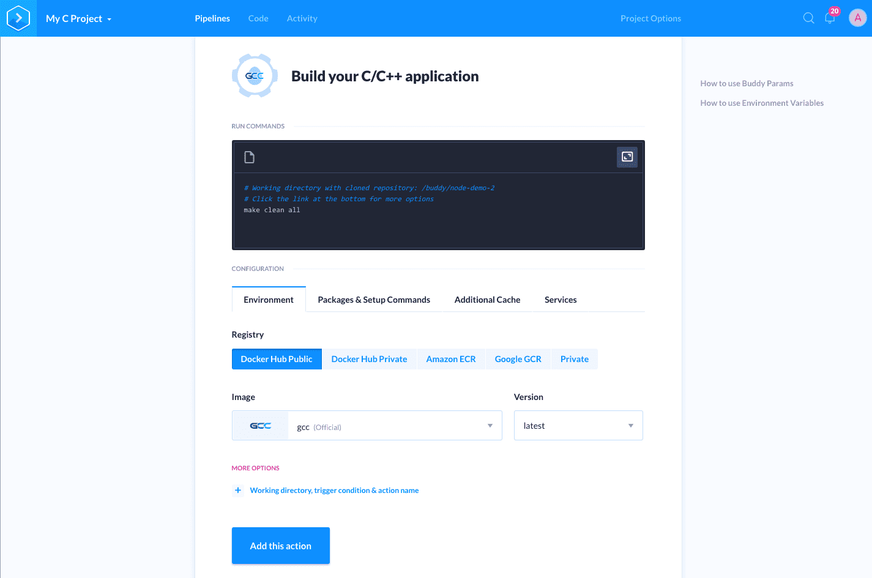This screenshot has width=872, height=578.
Task: Open the search magnifier icon
Action: (808, 18)
